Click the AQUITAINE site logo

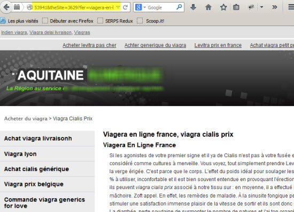click(50, 75)
